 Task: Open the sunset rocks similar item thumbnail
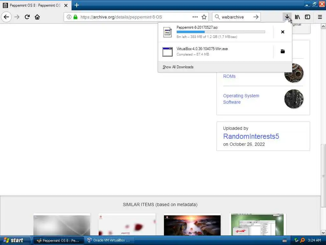(x=192, y=225)
